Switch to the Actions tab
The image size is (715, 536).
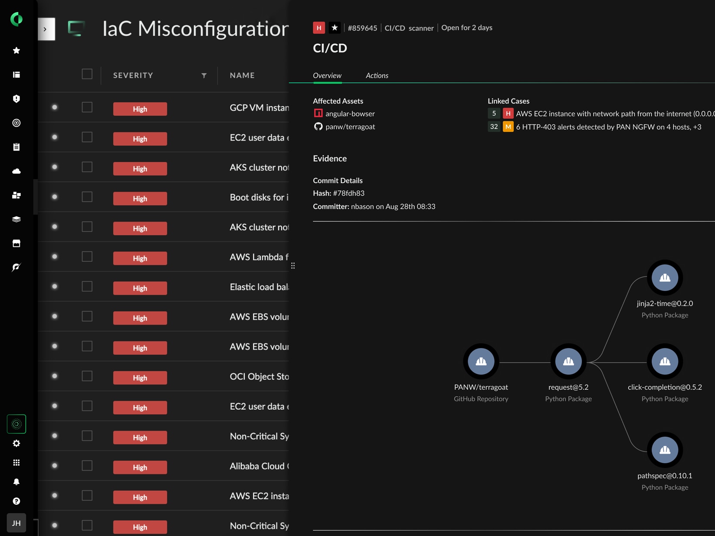pyautogui.click(x=377, y=75)
